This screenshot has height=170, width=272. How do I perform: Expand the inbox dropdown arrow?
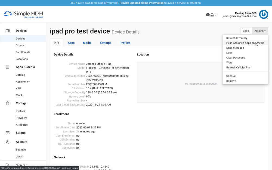pos(215,15)
